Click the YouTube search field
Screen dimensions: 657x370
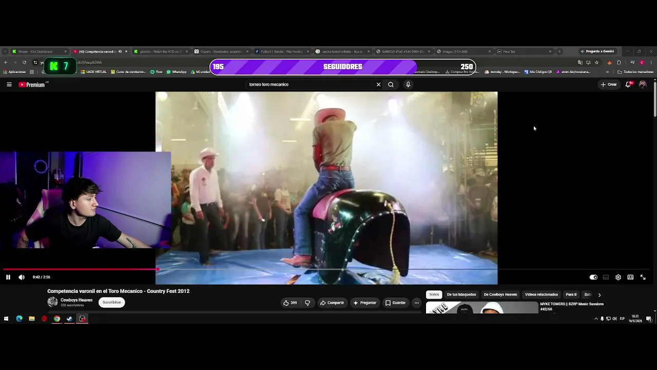point(311,84)
